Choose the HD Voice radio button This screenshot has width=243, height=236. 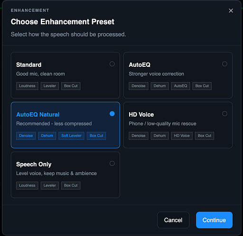coord(224,114)
